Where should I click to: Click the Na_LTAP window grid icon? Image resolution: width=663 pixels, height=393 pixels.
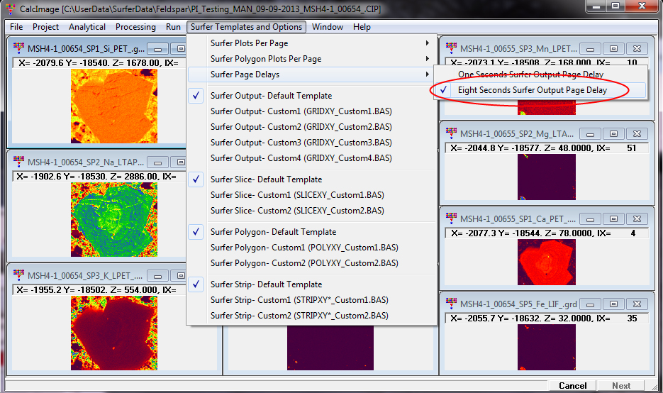click(x=18, y=162)
